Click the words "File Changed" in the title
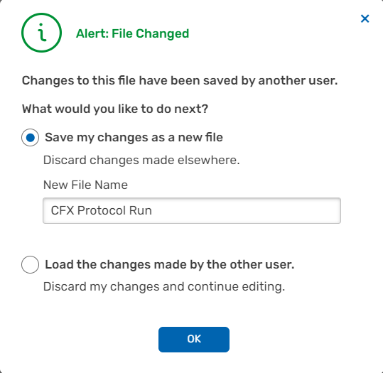Image resolution: width=383 pixels, height=373 pixels. 150,33
